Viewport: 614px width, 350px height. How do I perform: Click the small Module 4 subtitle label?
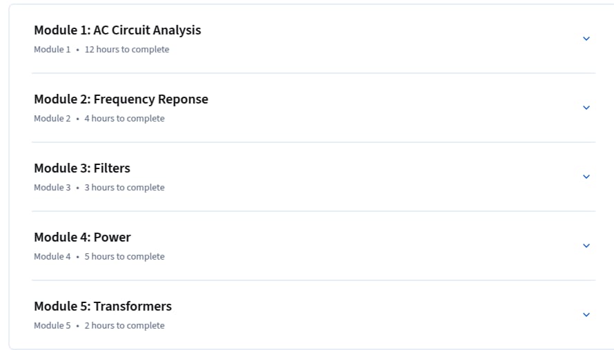(x=52, y=256)
